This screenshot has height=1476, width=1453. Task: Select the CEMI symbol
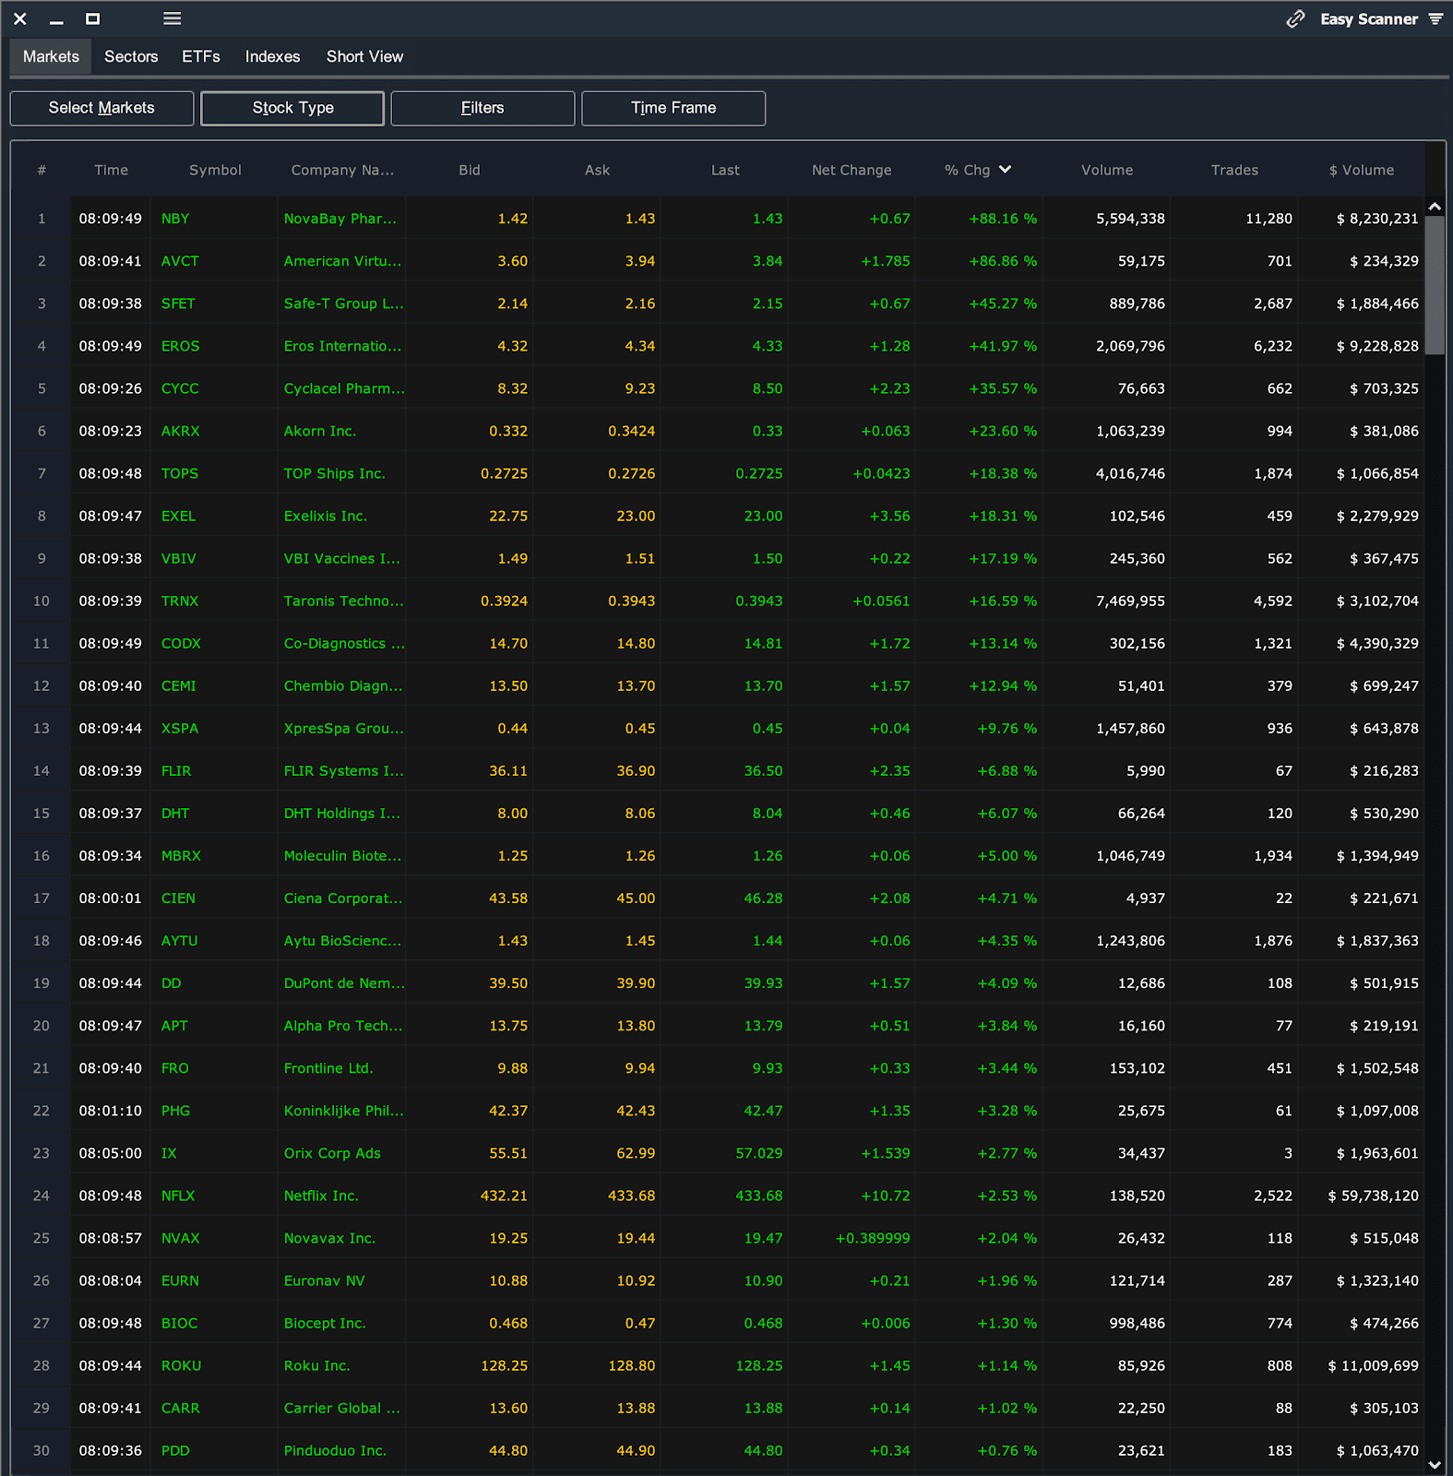[x=179, y=685]
